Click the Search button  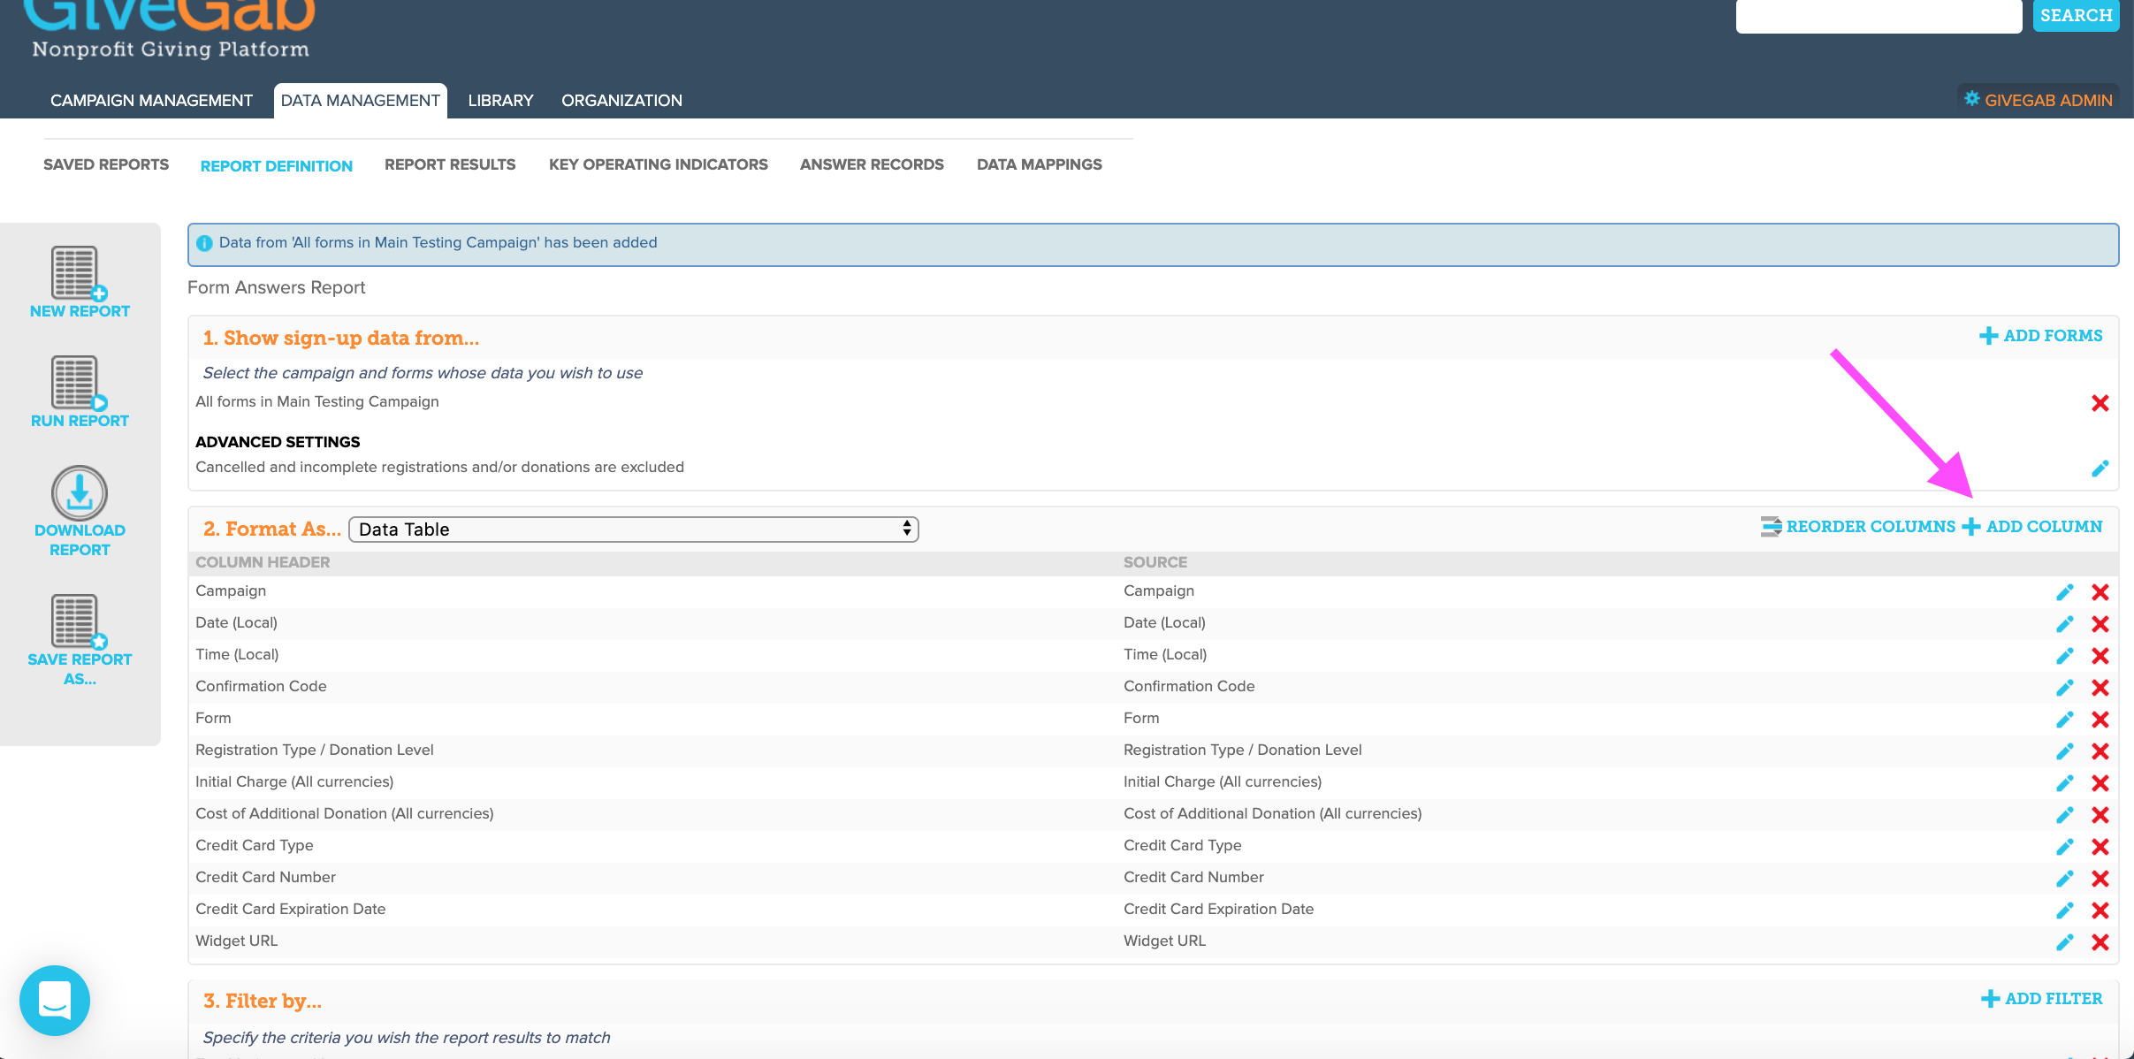click(x=2076, y=15)
